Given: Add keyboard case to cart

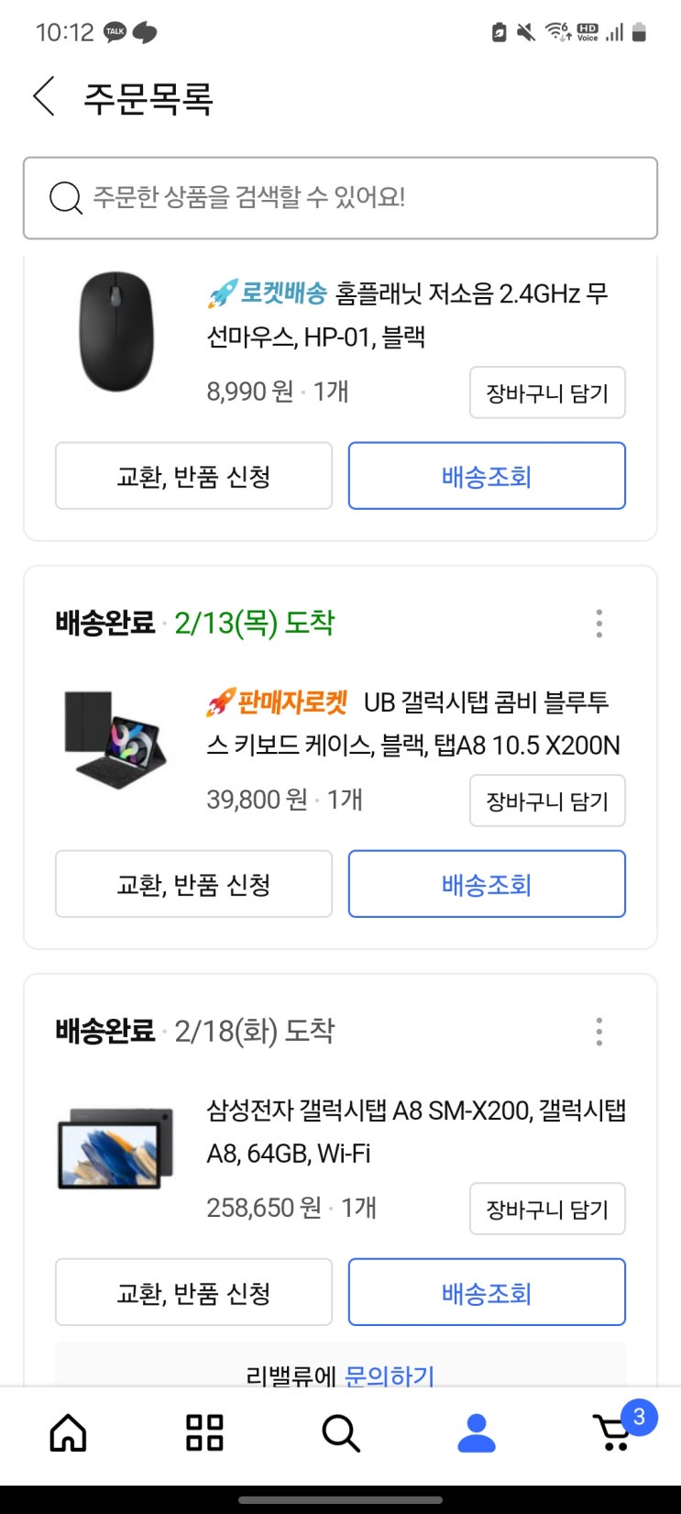Looking at the screenshot, I should click(x=547, y=801).
